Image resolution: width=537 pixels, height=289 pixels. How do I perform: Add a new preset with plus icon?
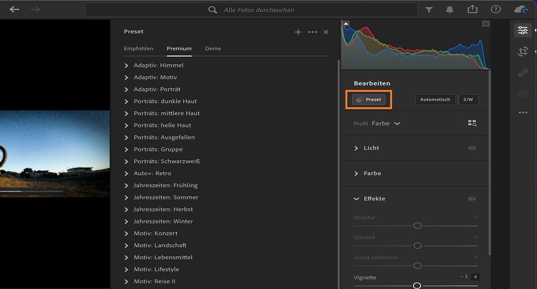[x=298, y=32]
